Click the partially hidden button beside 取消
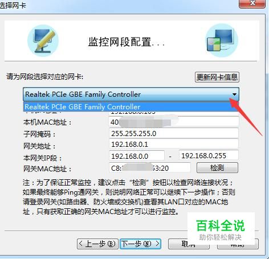Image resolution: width=269 pixels, height=259 pixels. point(238,244)
